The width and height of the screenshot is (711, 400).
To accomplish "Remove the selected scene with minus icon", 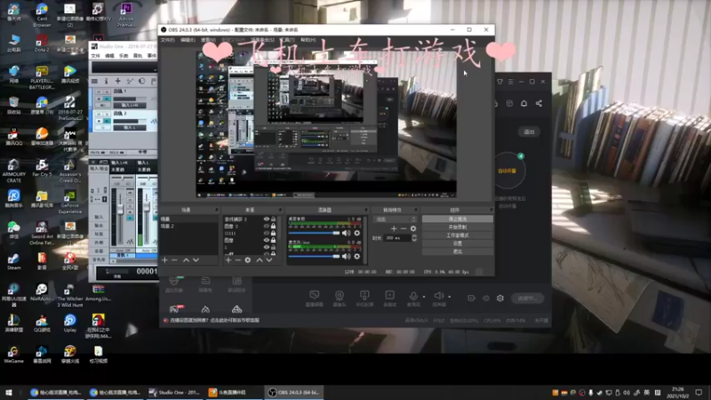I will tap(174, 260).
